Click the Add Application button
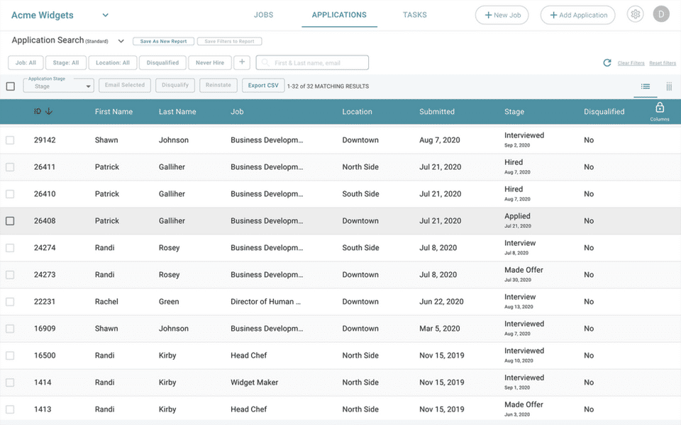681x425 pixels. tap(577, 15)
